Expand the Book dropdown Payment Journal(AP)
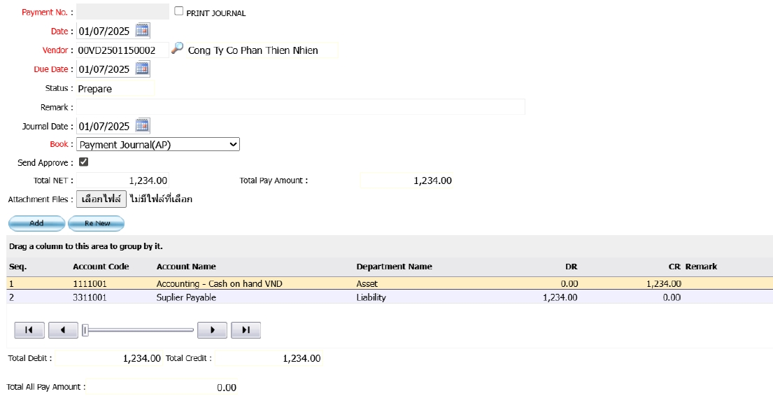Image resolution: width=773 pixels, height=396 pixels. pyautogui.click(x=158, y=144)
